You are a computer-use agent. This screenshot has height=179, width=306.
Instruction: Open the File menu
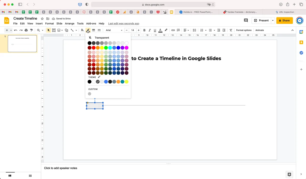15,23
